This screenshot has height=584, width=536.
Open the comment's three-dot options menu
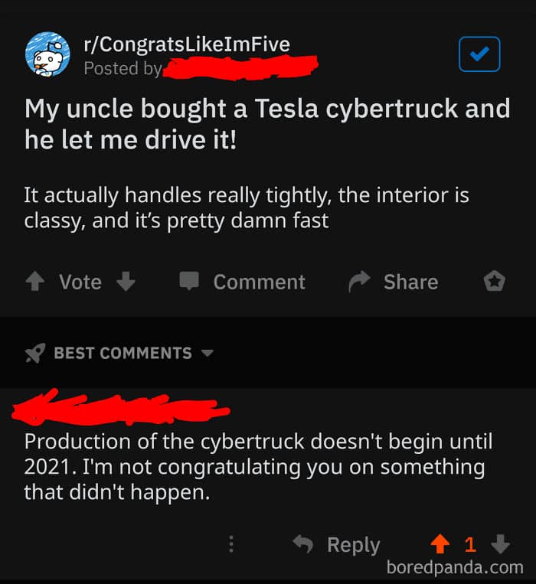[x=231, y=544]
